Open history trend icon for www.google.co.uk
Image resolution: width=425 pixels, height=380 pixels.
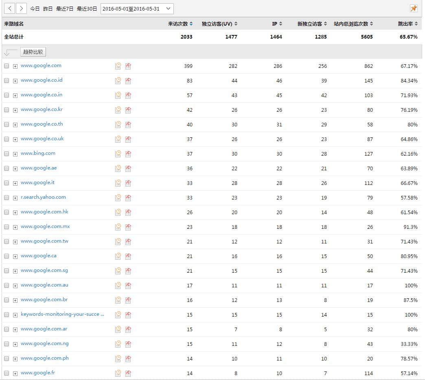point(118,139)
